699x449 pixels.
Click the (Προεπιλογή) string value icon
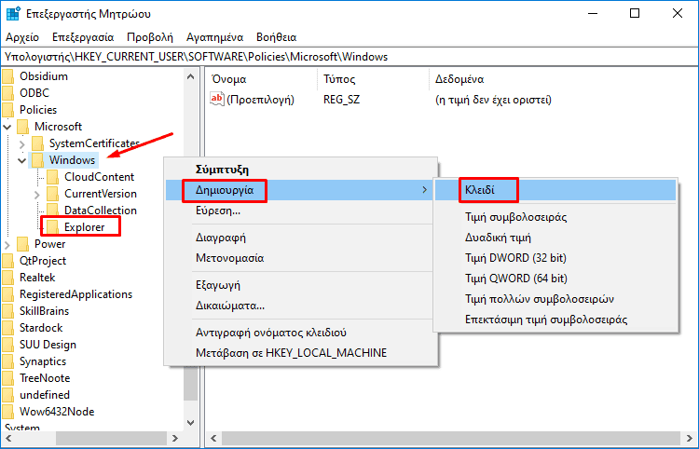click(x=216, y=99)
